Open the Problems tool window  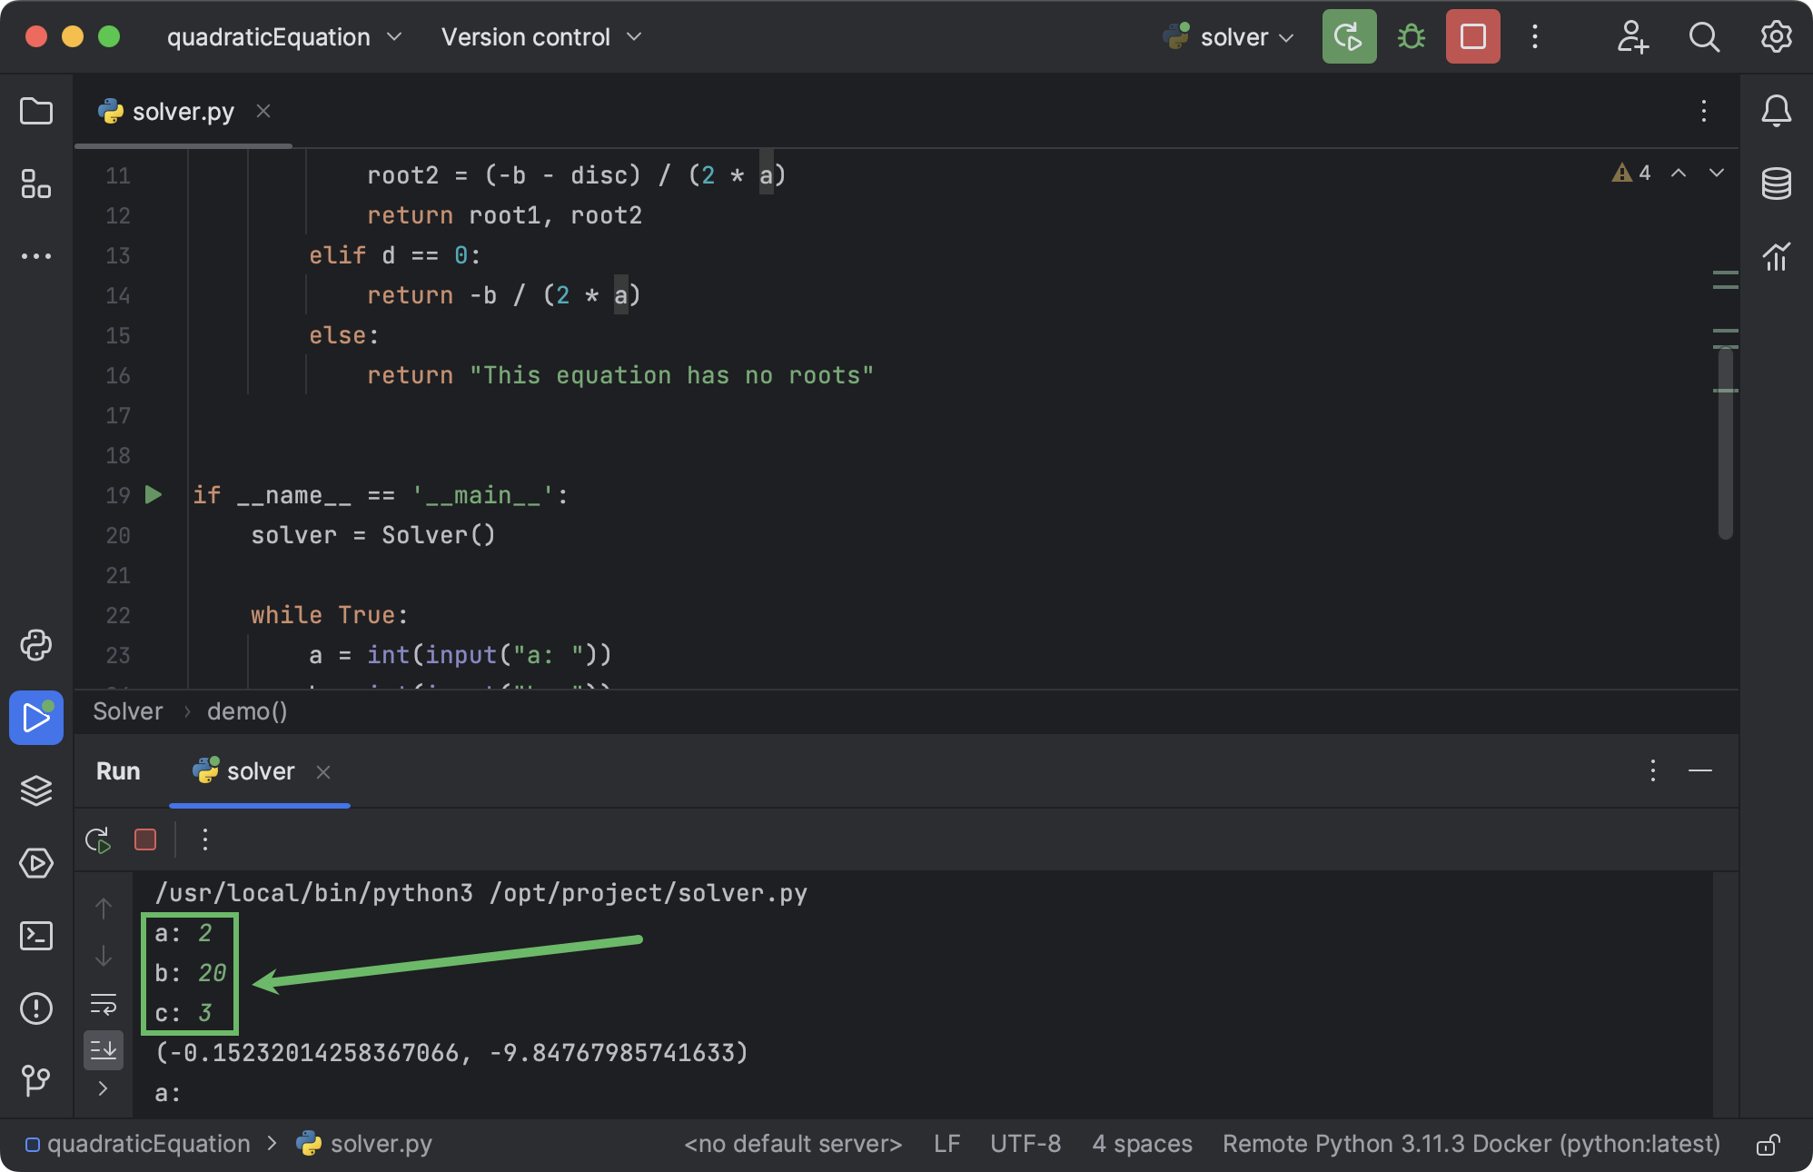tap(36, 1008)
